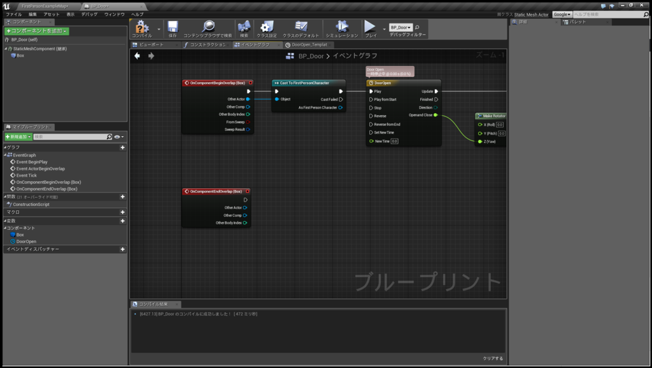
Task: Collapse the Functions section
Action: 5,196
